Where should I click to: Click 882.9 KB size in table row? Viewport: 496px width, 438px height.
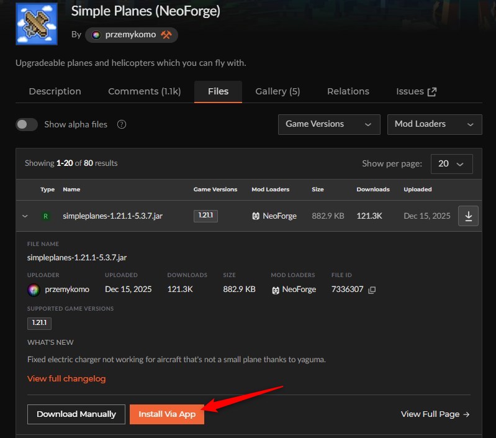(328, 216)
